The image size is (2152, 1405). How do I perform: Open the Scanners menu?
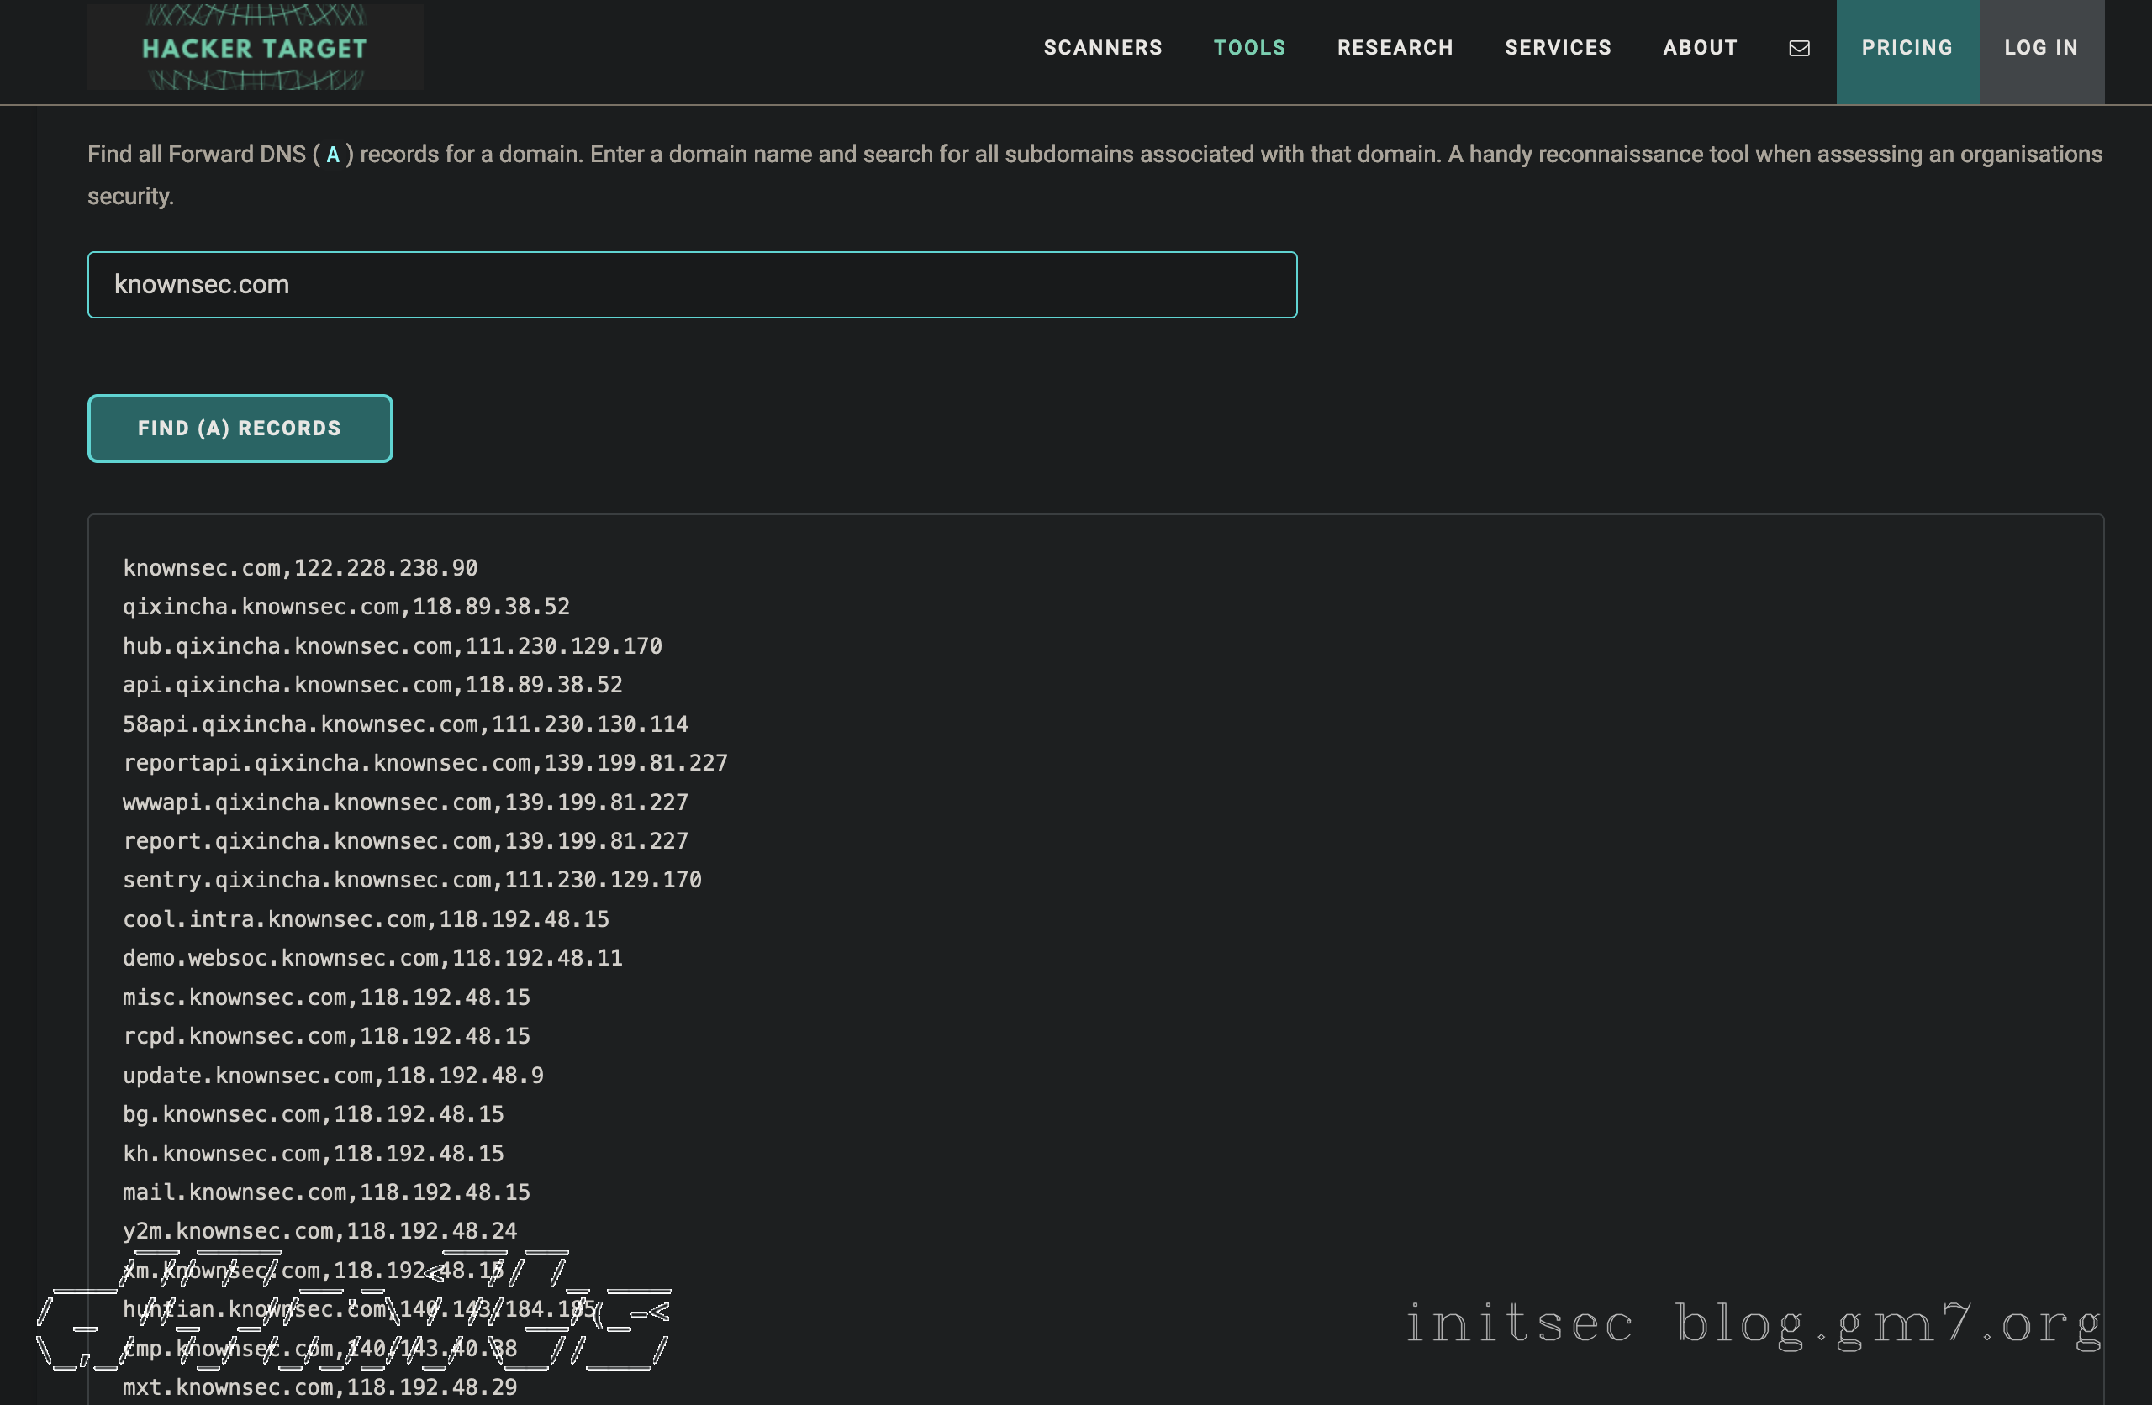pyautogui.click(x=1102, y=48)
